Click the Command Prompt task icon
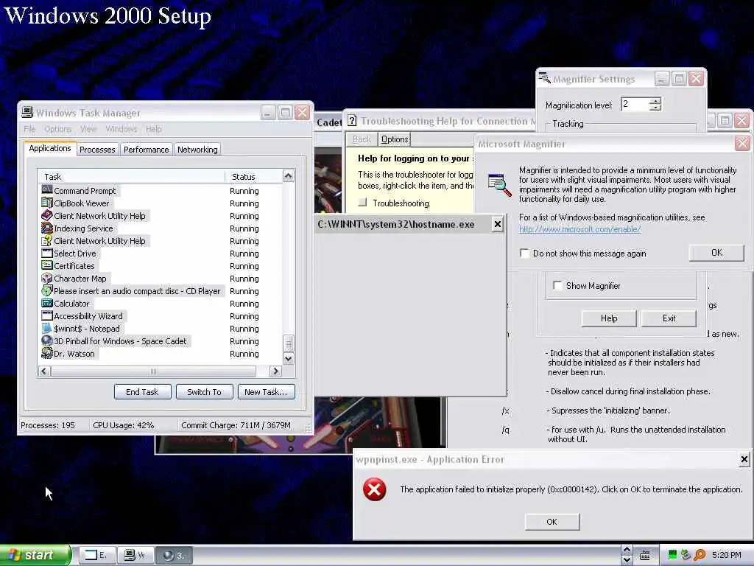Image resolution: width=754 pixels, height=566 pixels. pyautogui.click(x=46, y=190)
